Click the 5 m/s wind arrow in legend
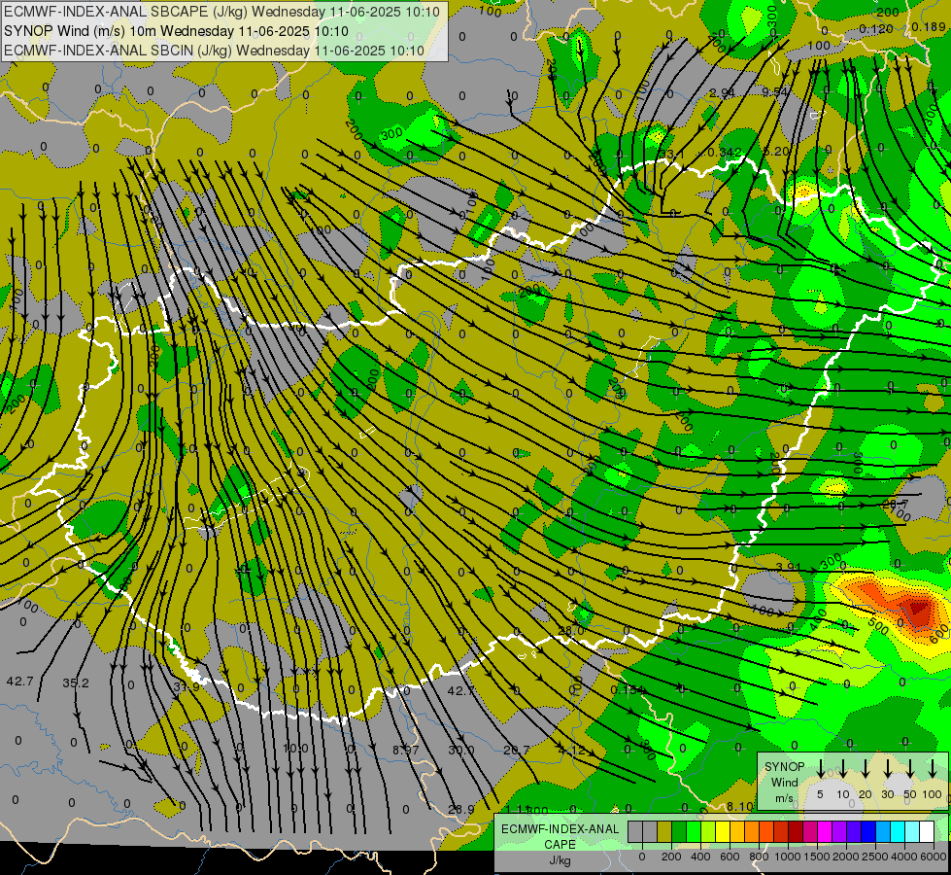 (820, 769)
